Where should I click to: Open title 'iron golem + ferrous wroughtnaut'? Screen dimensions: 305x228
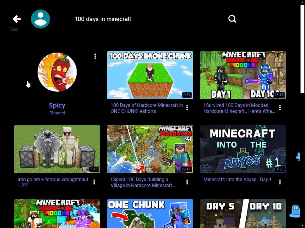(53, 182)
